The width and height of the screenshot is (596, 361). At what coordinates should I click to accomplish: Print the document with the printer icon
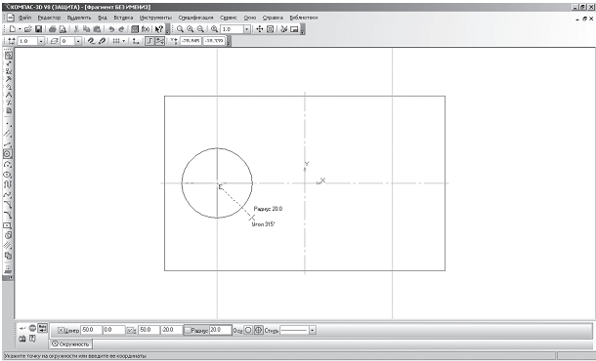pyautogui.click(x=53, y=29)
